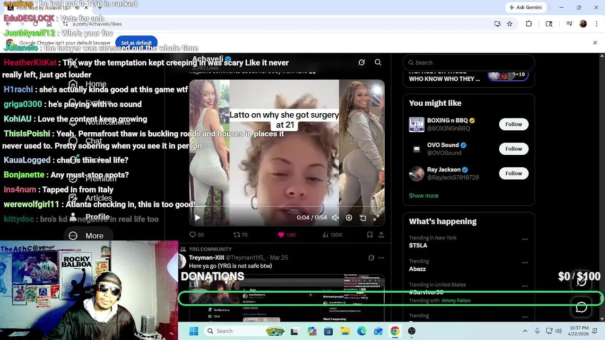This screenshot has width=605, height=340.
Task: Show hidden system tray icons
Action: click(x=525, y=331)
